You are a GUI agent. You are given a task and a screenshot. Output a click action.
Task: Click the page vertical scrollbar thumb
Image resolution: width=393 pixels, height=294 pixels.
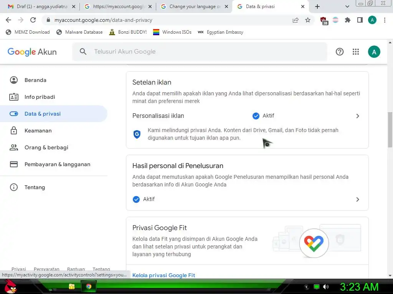pyautogui.click(x=390, y=130)
